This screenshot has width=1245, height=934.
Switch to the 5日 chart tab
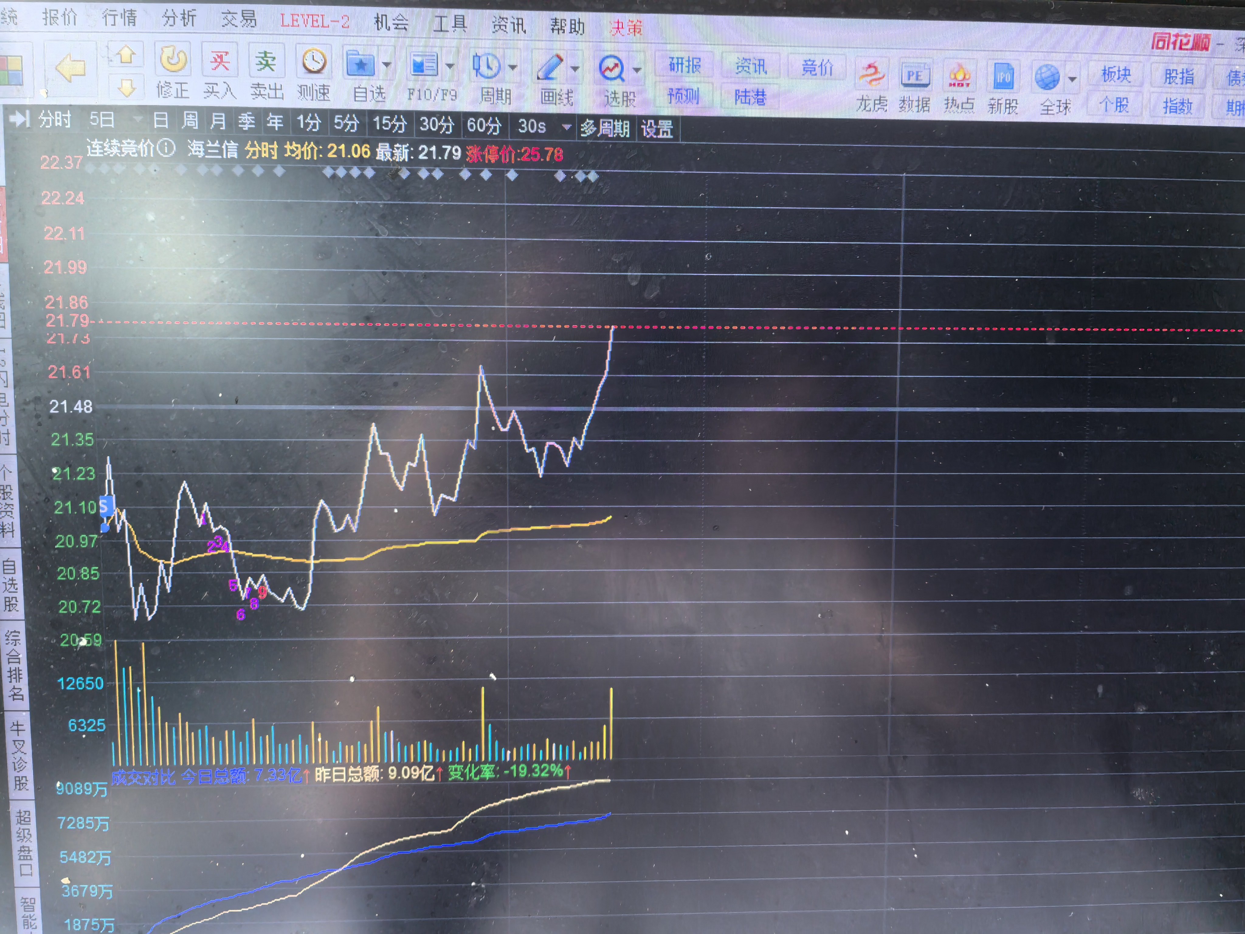pos(102,119)
